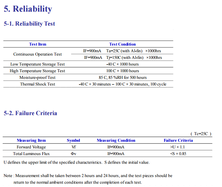Click the "Measuring Item" column header
Viewport: 222px width, 187px height.
(31, 140)
